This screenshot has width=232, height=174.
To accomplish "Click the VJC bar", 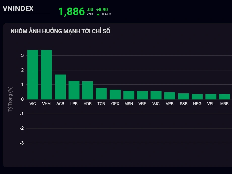I will click(x=156, y=95).
